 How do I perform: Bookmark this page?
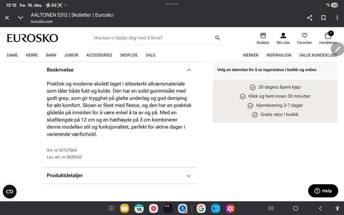tap(323, 18)
